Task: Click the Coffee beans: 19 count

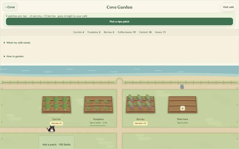Action: pos(126,32)
